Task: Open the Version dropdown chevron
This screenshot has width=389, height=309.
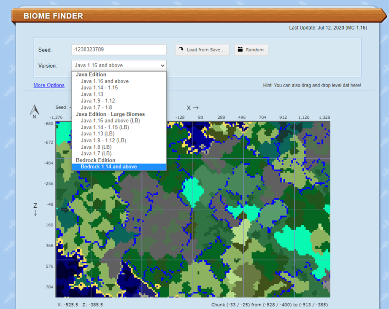Action: (162, 66)
